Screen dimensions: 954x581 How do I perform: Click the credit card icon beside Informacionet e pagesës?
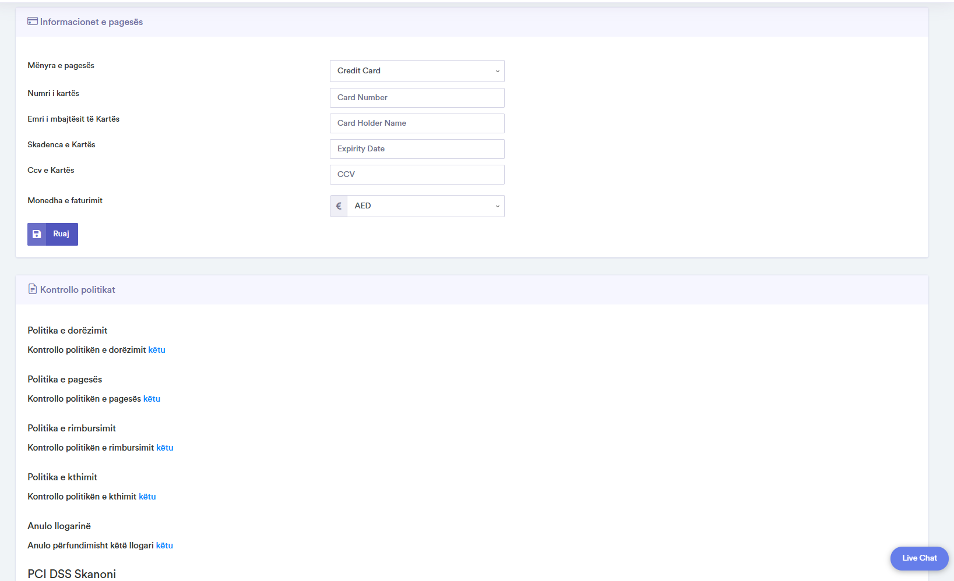[33, 22]
